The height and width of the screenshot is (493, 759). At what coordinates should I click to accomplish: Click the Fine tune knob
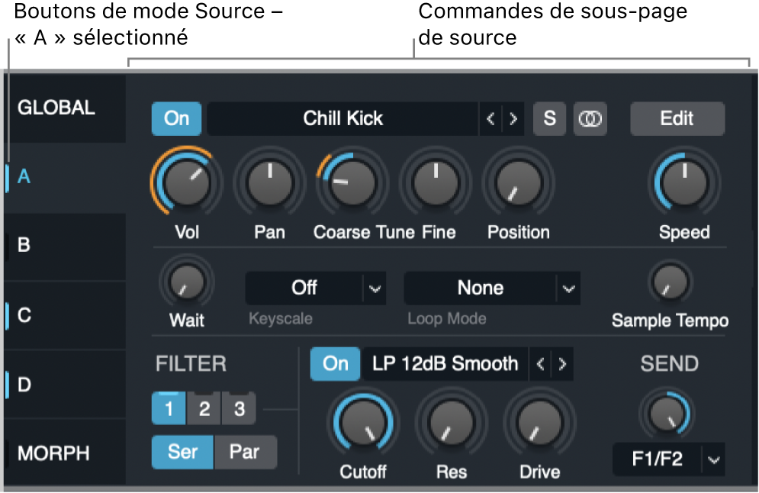coord(436,183)
